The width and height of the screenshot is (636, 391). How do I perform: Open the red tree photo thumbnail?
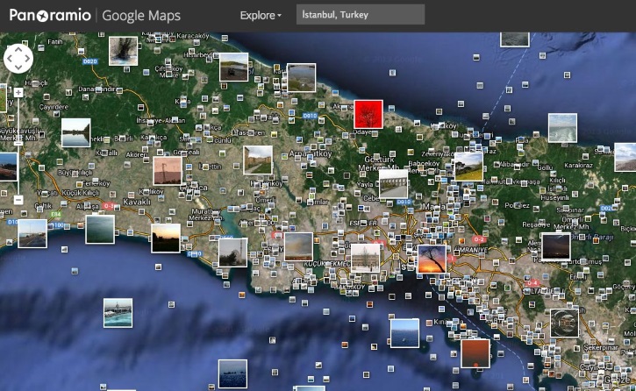[368, 114]
